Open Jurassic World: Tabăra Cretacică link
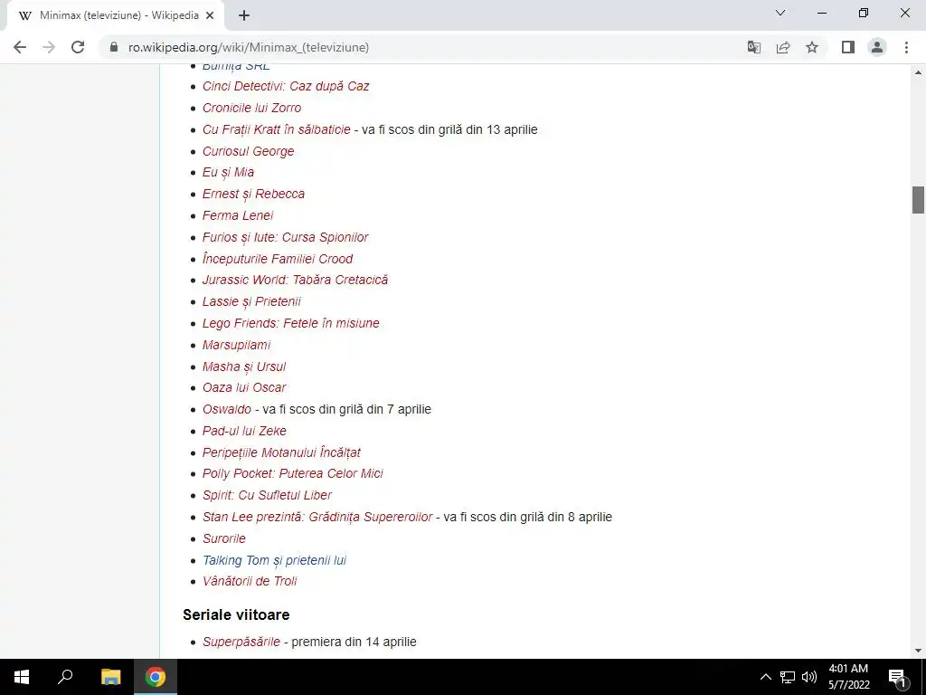926x695 pixels. (x=296, y=280)
